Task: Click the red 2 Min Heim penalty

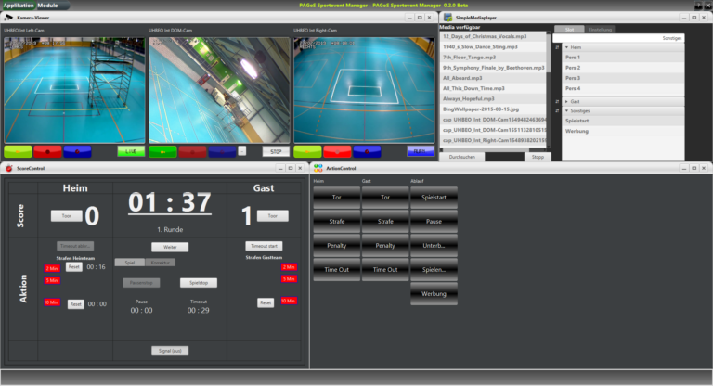Action: pos(51,268)
